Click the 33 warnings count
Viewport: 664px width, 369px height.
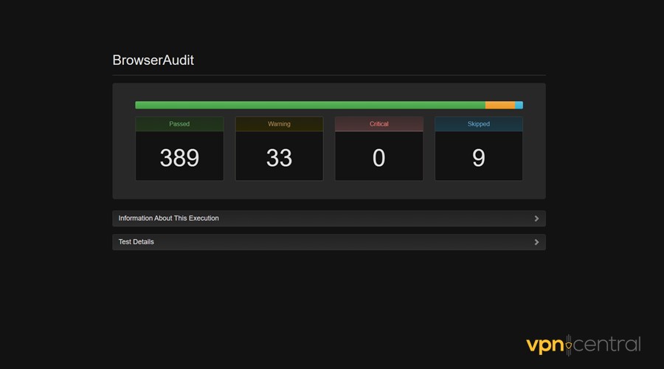(279, 157)
